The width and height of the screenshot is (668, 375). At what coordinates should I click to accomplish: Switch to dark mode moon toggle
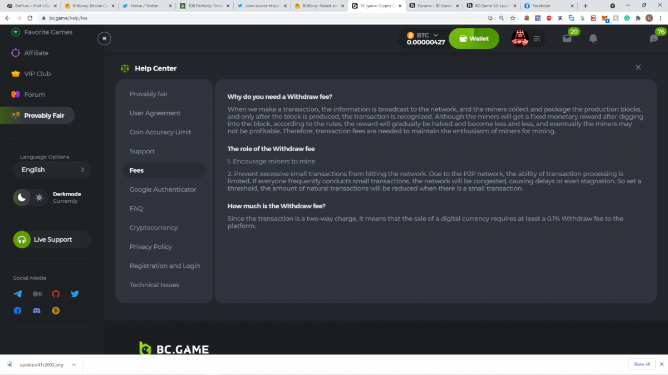(x=22, y=197)
